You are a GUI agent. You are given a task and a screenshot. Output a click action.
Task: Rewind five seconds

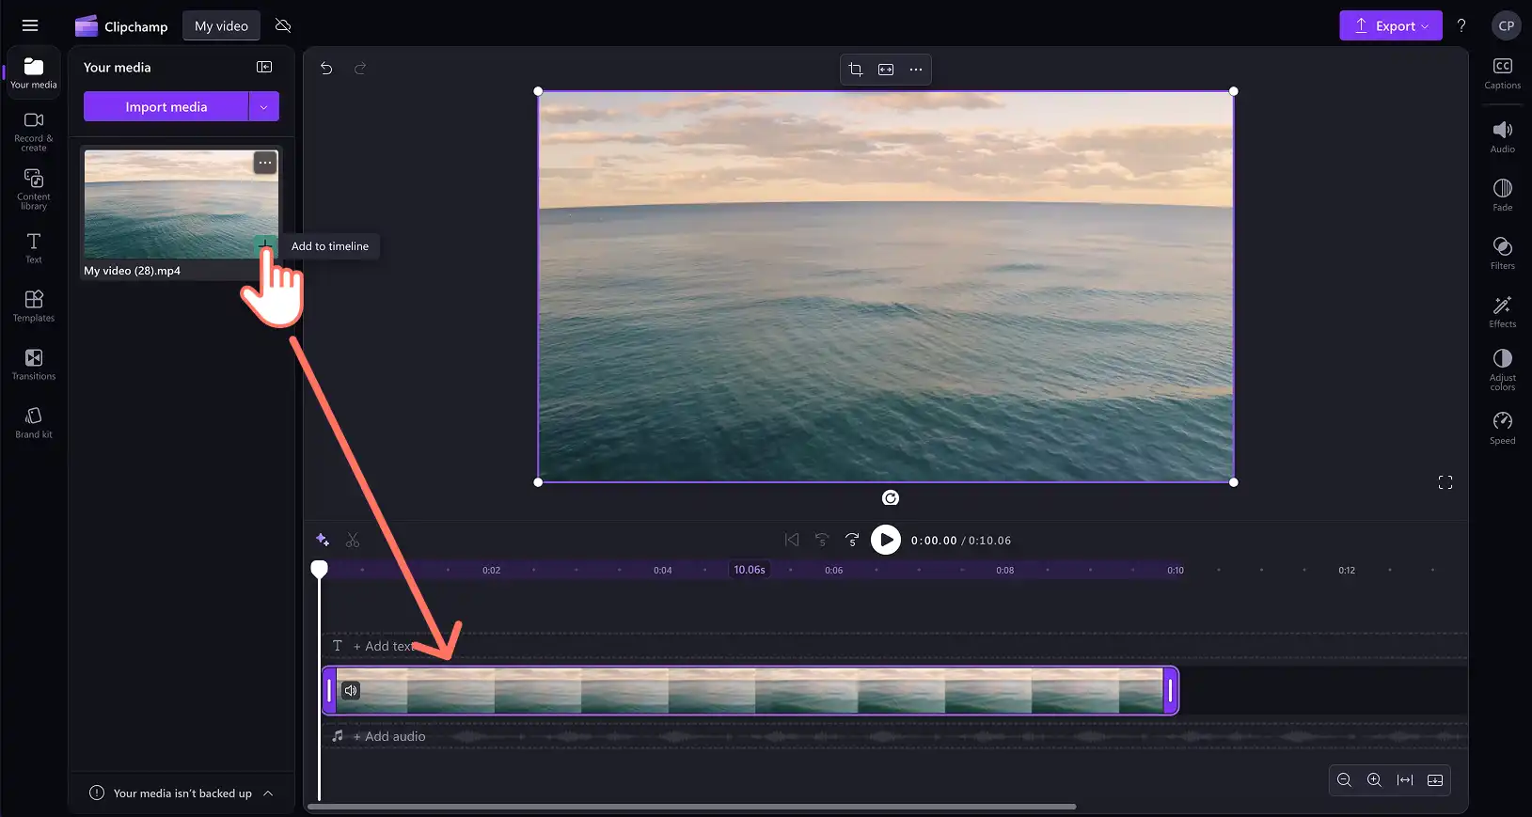click(x=822, y=540)
